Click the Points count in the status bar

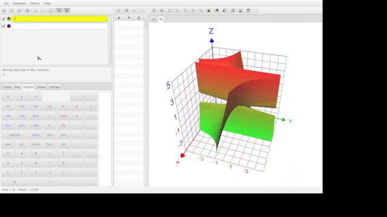click(x=28, y=190)
